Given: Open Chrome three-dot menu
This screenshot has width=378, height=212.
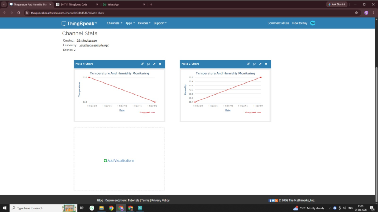Looking at the screenshot, I should click(x=374, y=13).
